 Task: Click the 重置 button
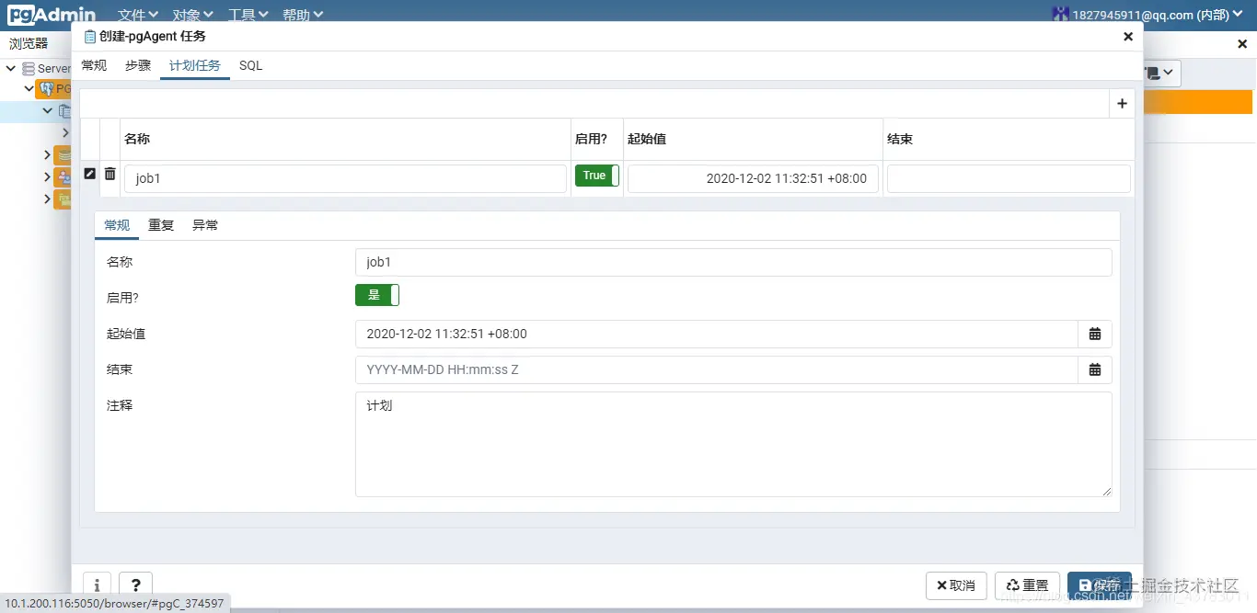click(x=1027, y=585)
